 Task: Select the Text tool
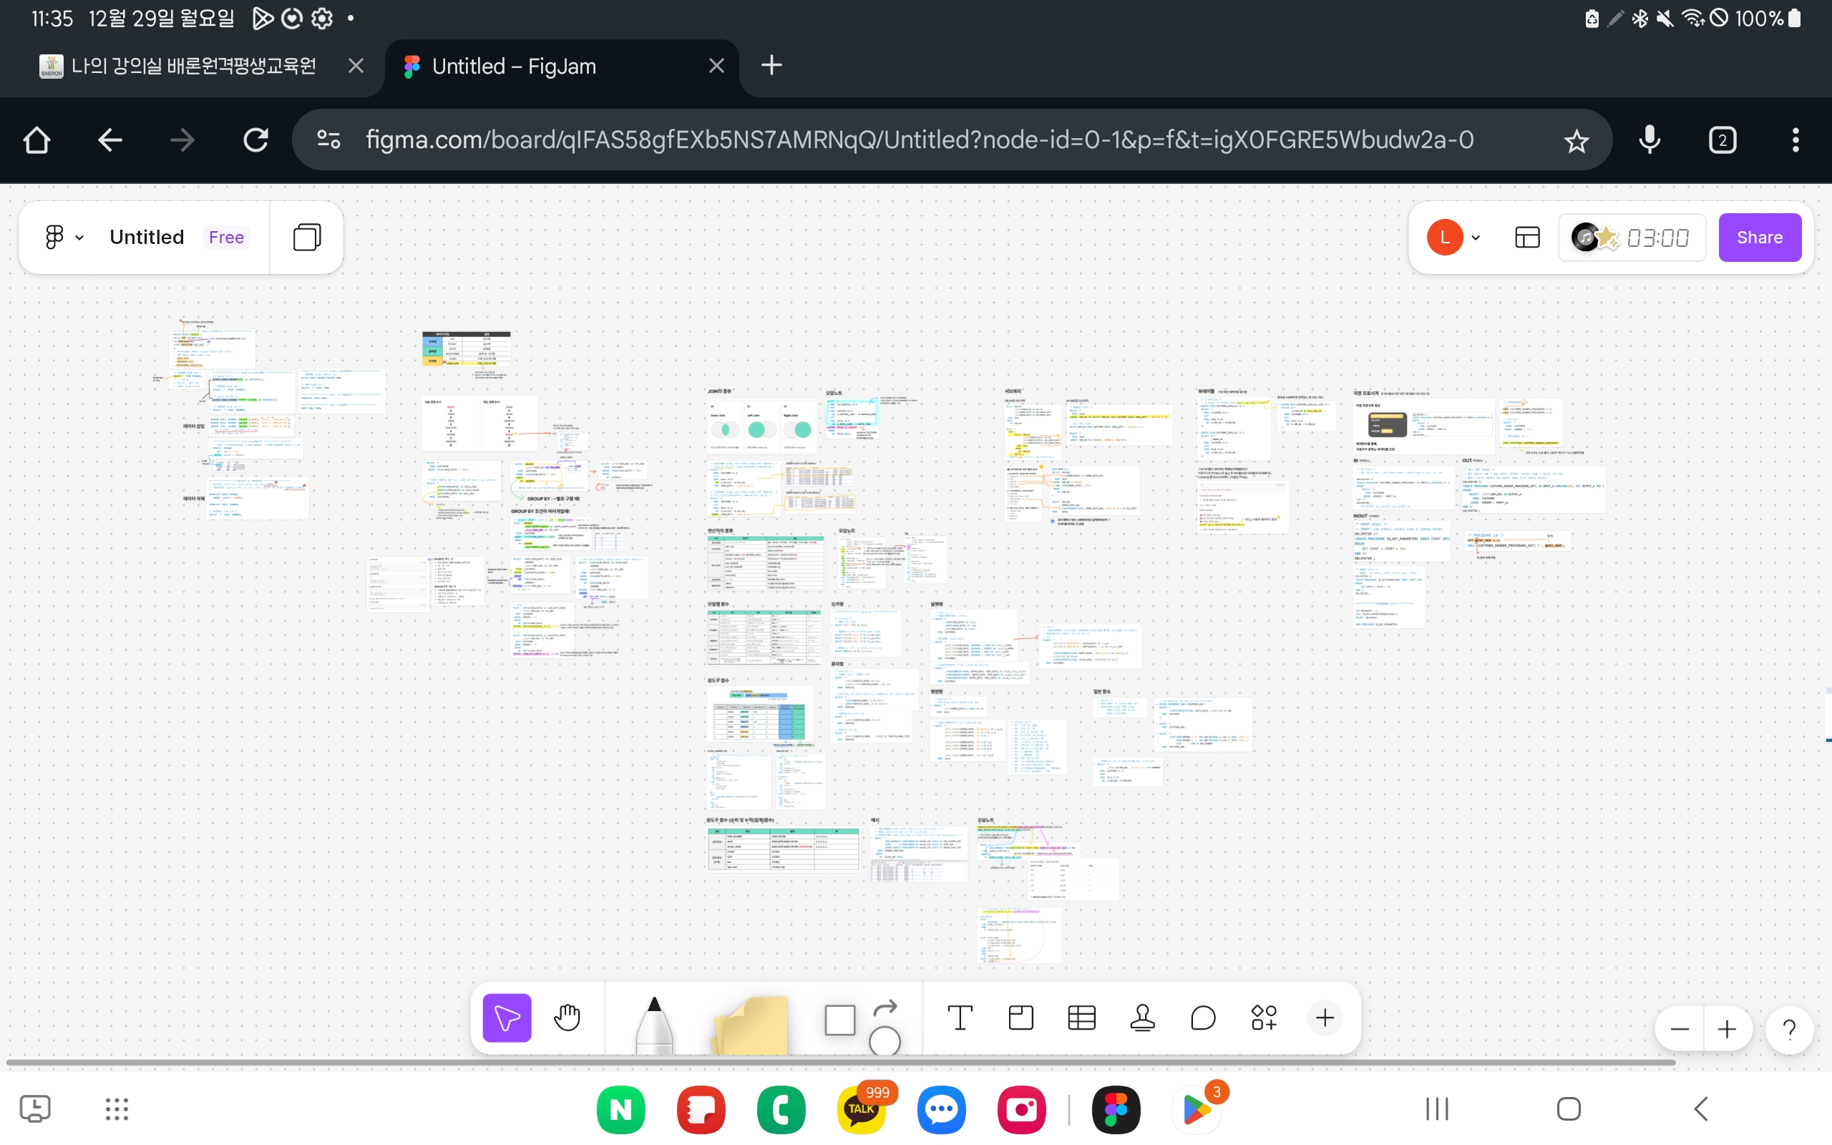pyautogui.click(x=960, y=1018)
